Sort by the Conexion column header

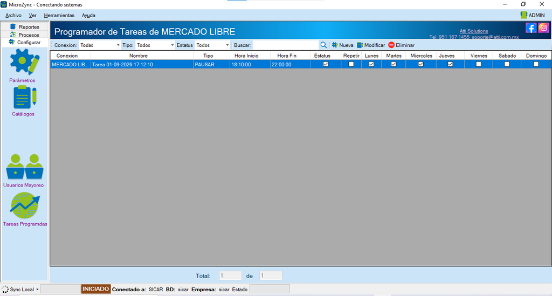click(71, 56)
